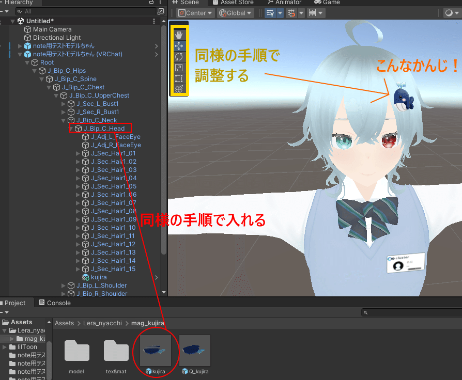Open the Untitled scene options menu
The height and width of the screenshot is (380, 462).
click(154, 21)
